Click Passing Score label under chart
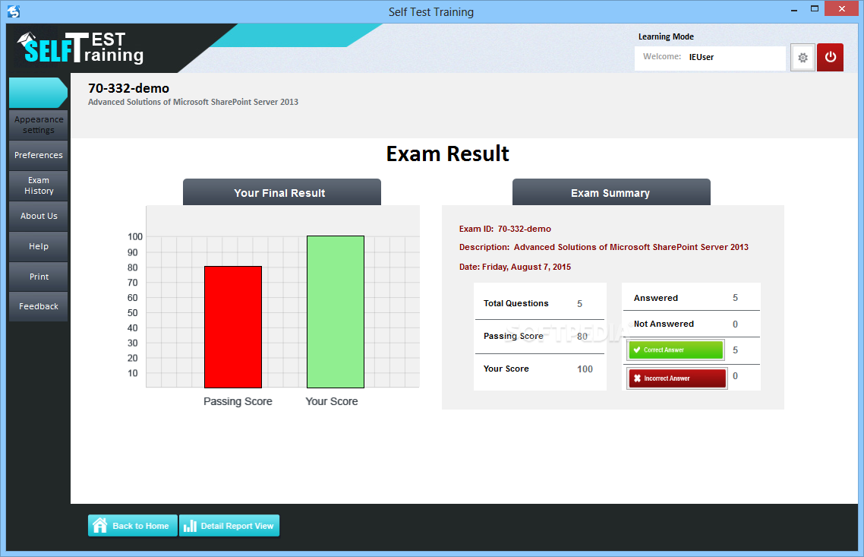Image resolution: width=864 pixels, height=557 pixels. tap(238, 401)
